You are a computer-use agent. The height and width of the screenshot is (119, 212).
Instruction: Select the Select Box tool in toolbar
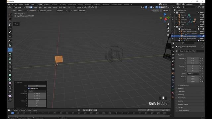pyautogui.click(x=10, y=15)
